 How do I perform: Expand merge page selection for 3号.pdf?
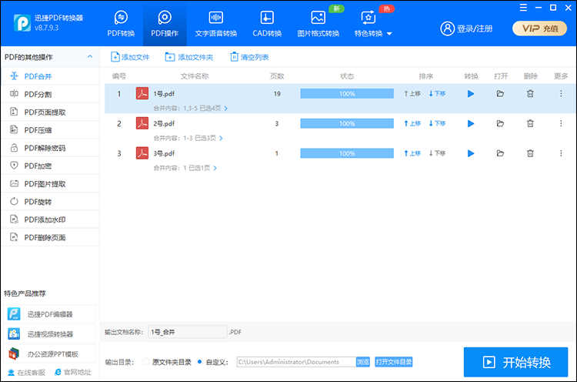215,168
